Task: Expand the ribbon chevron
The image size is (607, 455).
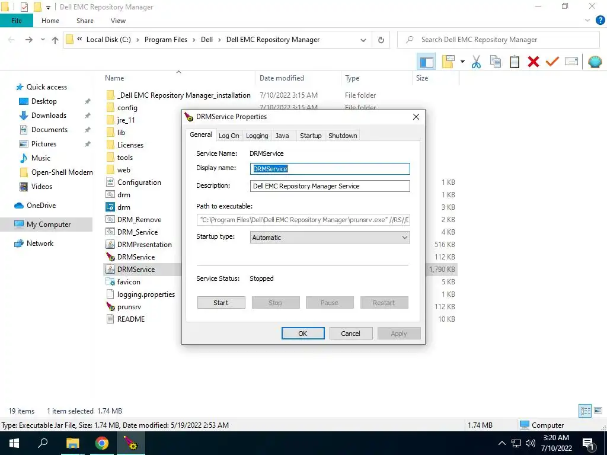Action: tap(587, 21)
